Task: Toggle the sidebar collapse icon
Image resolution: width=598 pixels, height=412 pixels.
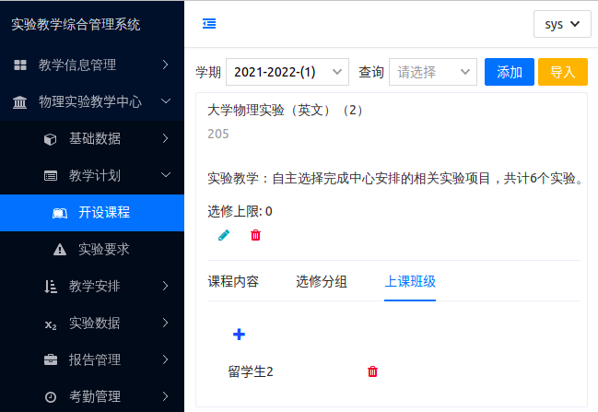Action: (209, 24)
